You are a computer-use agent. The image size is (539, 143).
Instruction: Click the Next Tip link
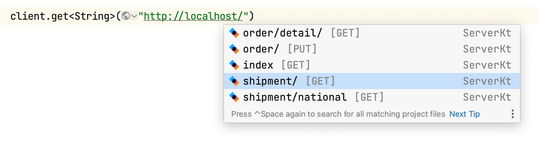coord(465,114)
